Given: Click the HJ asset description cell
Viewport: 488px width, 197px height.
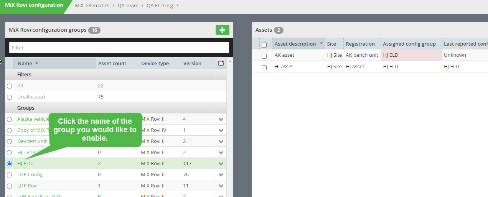Looking at the screenshot, I should pyautogui.click(x=284, y=66).
